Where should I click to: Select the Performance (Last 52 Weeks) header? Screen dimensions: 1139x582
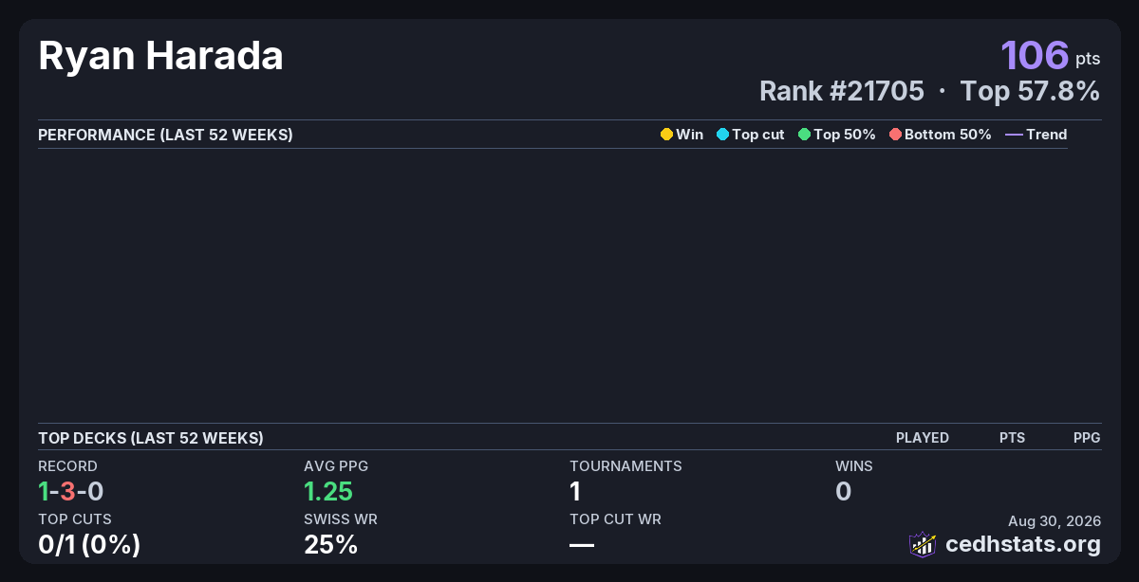(165, 135)
